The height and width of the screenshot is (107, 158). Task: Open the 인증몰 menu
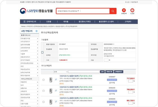(x=49, y=21)
